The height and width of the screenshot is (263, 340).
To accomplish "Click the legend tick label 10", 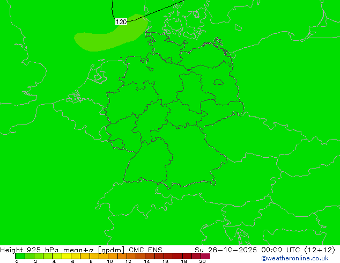I will 110,261.
